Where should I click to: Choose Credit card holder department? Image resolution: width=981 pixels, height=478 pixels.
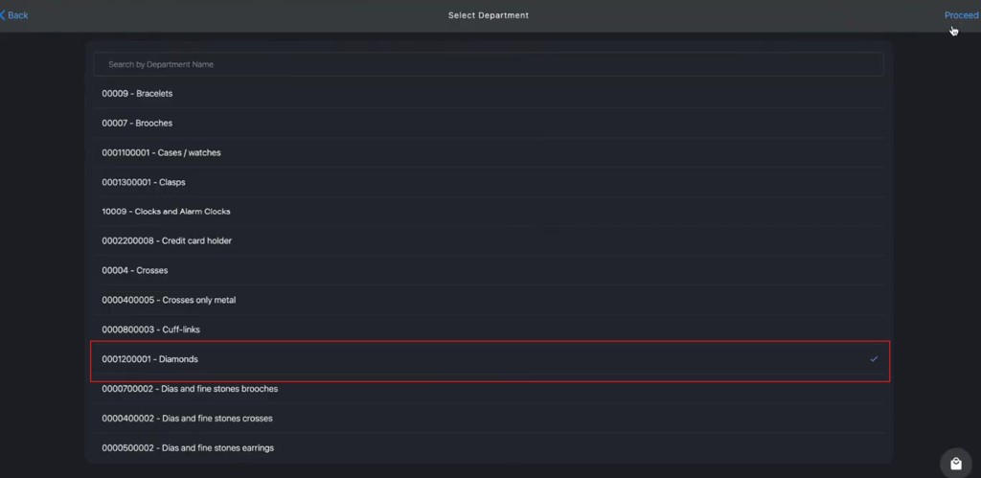[x=488, y=240]
